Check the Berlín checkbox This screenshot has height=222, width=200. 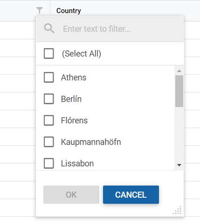49,99
